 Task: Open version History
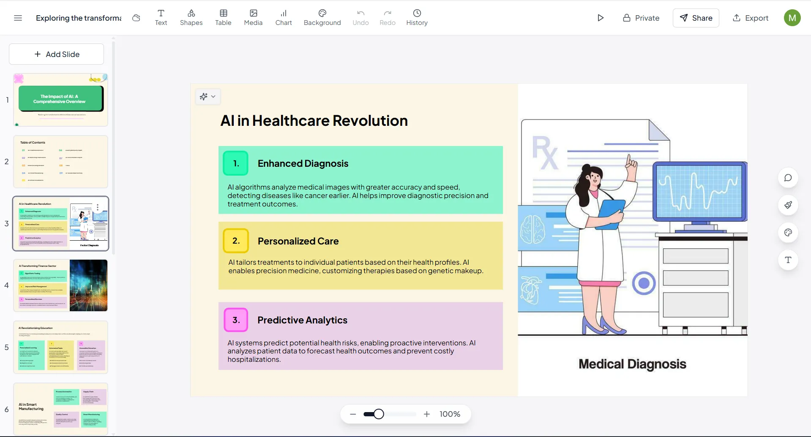[x=417, y=18]
